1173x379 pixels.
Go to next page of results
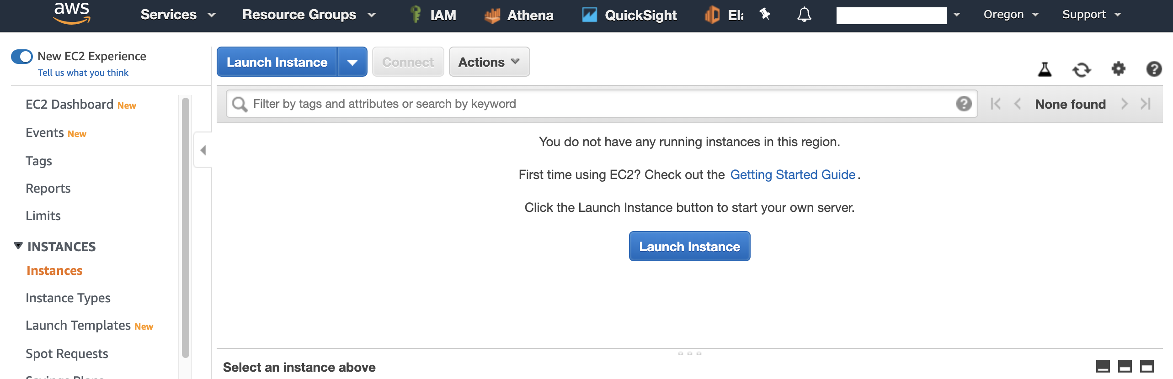1124,104
